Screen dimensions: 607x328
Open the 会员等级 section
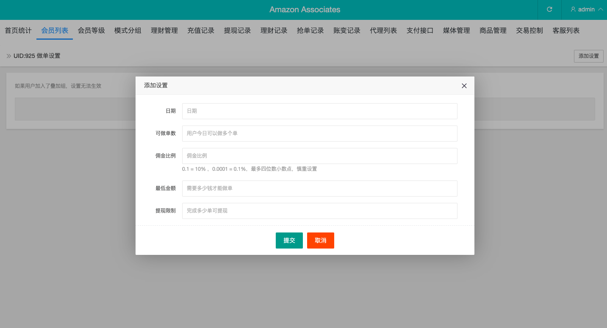pyautogui.click(x=91, y=30)
